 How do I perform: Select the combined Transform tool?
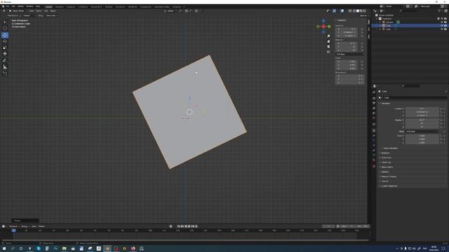pos(5,53)
